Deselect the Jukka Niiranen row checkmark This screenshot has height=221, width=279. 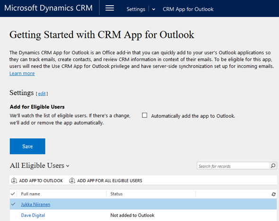pos(13,204)
